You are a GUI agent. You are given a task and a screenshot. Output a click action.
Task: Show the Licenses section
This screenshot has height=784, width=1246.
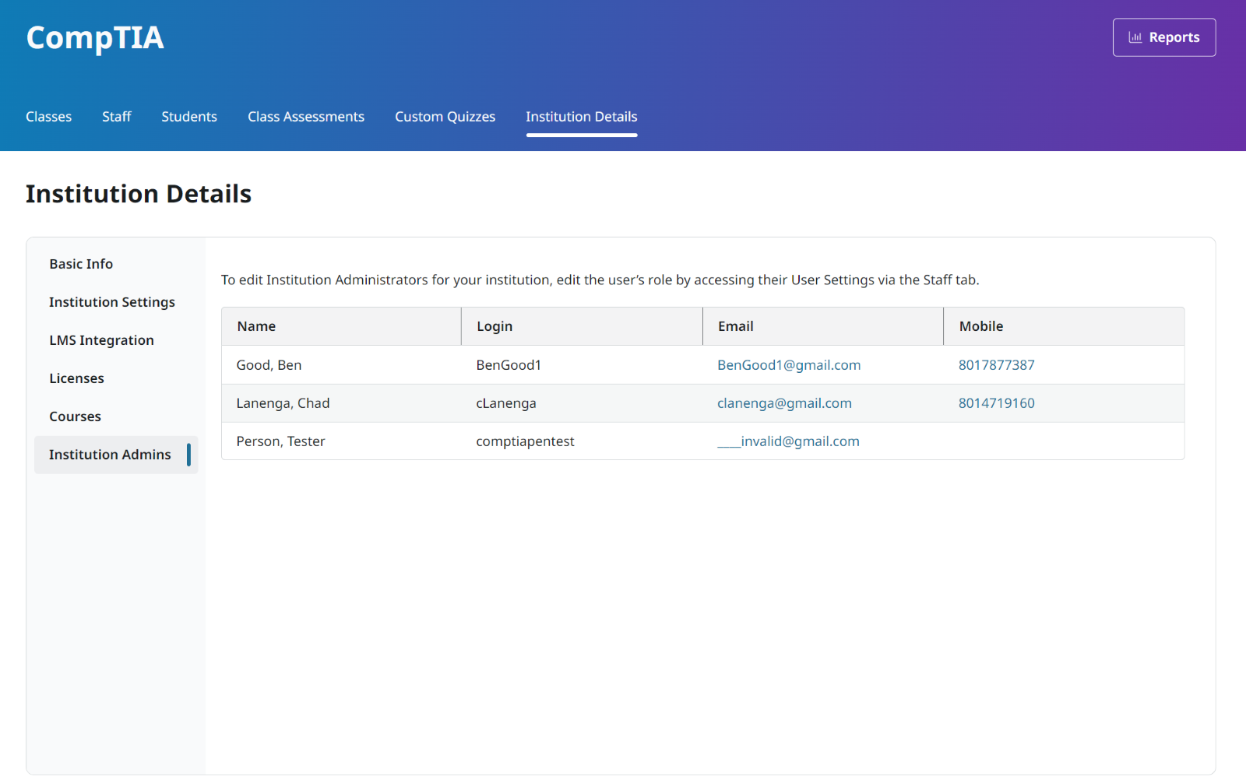(76, 378)
